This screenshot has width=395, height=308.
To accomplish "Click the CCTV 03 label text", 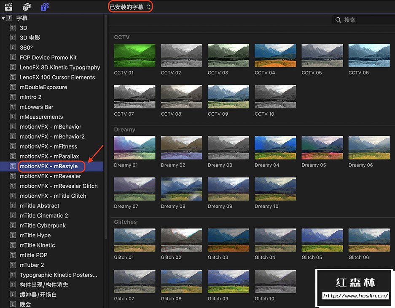I will (x=218, y=73).
